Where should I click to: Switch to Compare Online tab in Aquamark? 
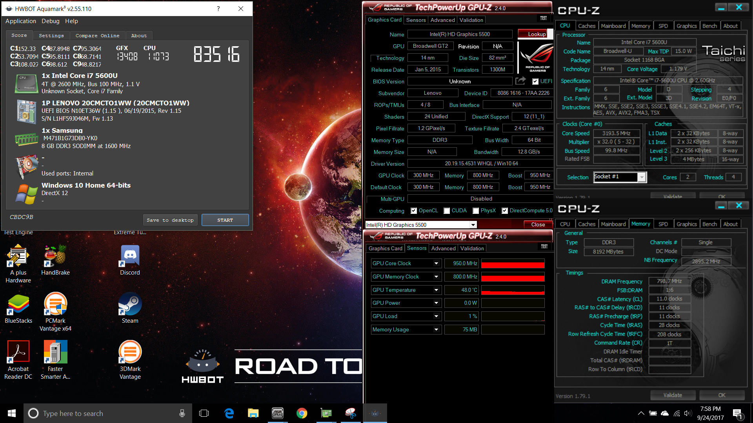coord(98,36)
